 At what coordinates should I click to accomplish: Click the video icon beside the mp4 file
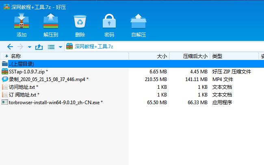[x=5, y=79]
